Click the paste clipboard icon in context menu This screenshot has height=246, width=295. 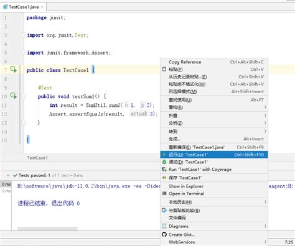pyautogui.click(x=164, y=69)
